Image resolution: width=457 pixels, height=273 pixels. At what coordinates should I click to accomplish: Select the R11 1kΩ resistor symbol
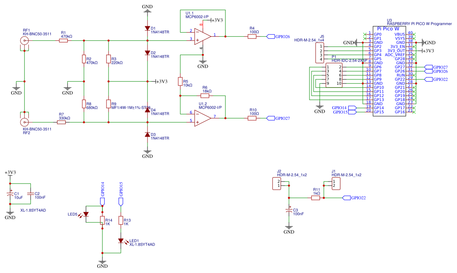pos(316,198)
